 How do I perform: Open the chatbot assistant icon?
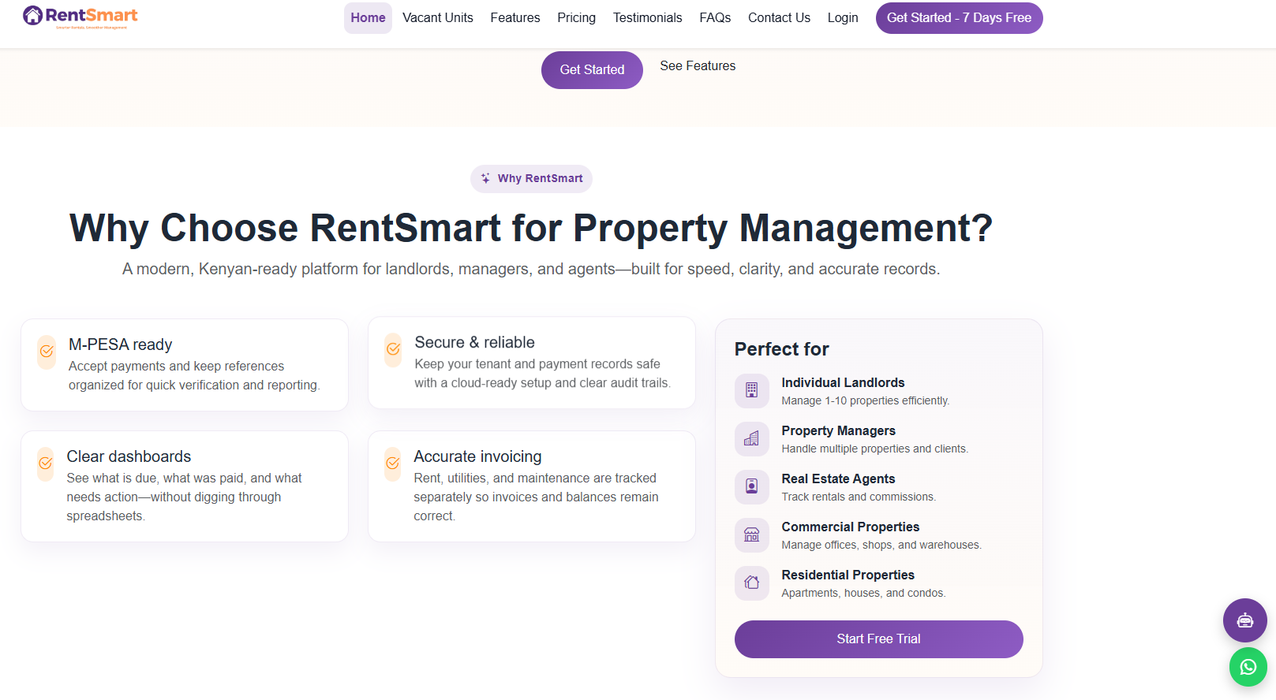(x=1244, y=620)
